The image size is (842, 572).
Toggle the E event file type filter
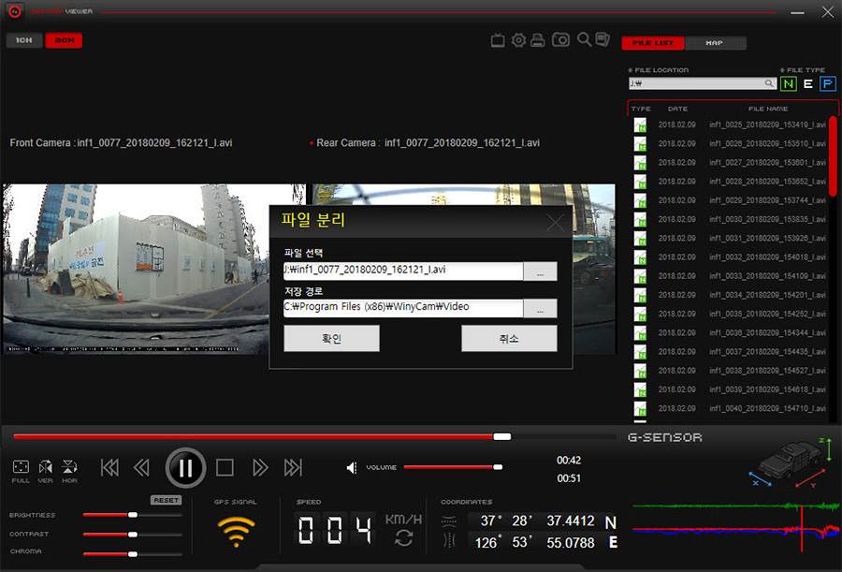pyautogui.click(x=808, y=83)
